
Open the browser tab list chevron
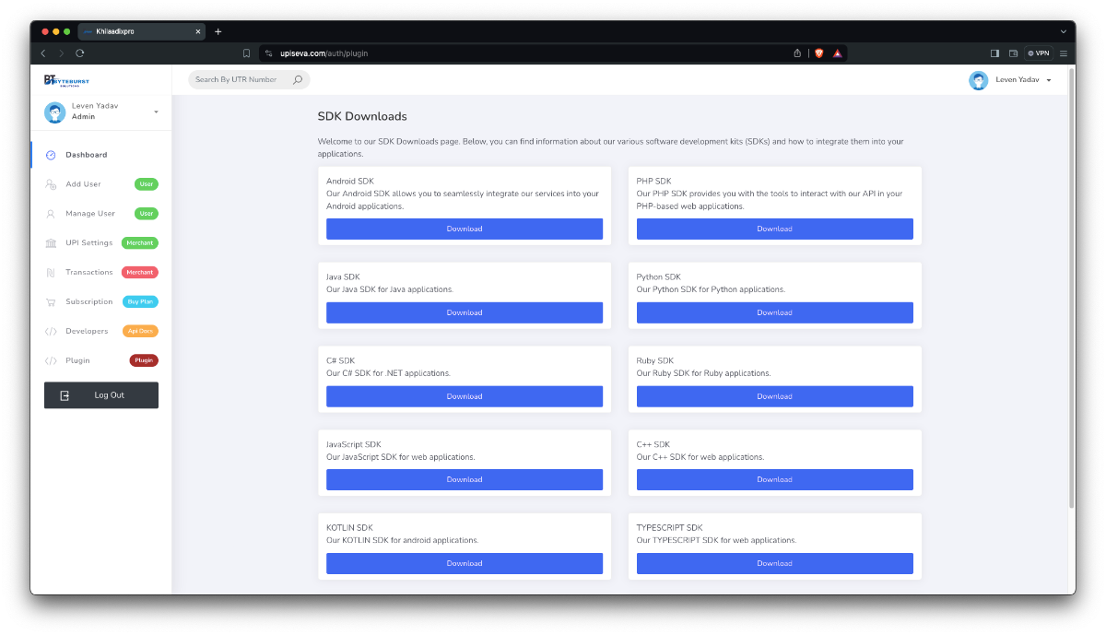point(1063,31)
